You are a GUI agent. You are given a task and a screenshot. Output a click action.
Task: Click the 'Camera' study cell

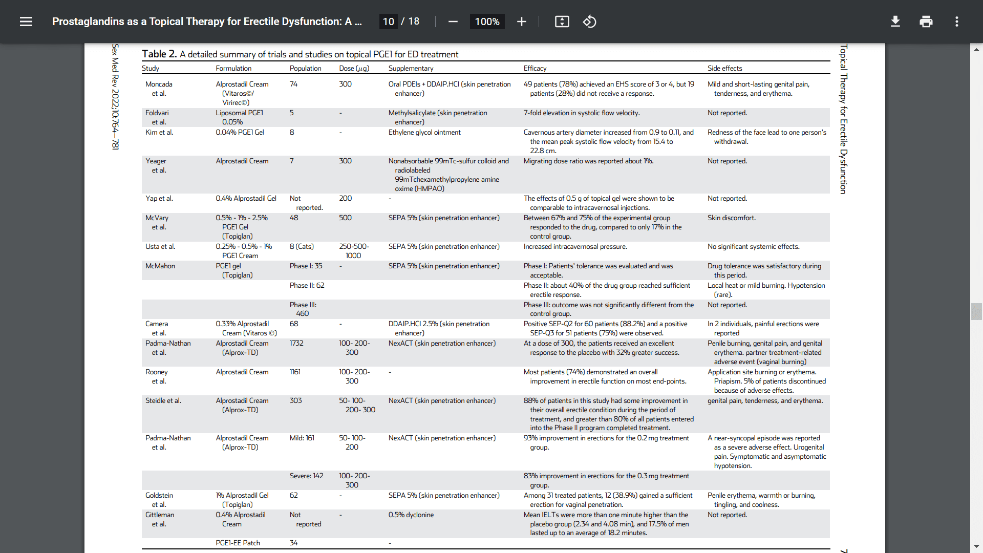[157, 328]
